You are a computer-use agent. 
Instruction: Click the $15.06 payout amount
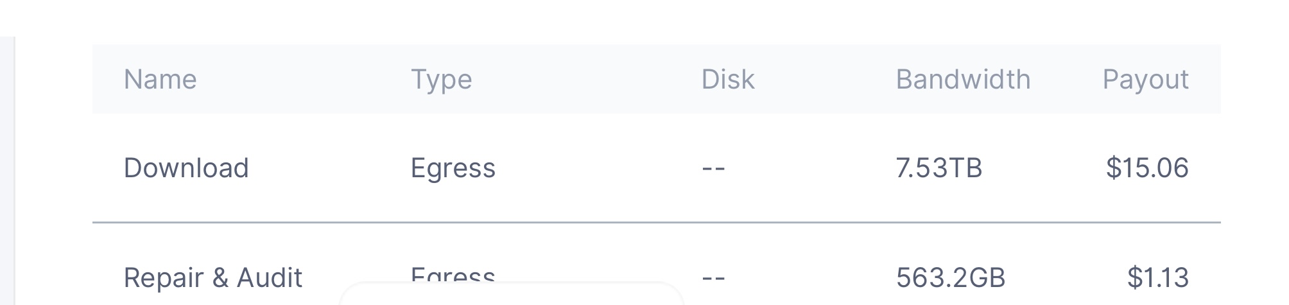click(x=1147, y=168)
